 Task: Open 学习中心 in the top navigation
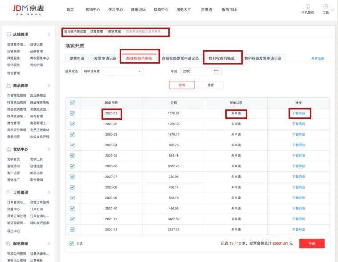pyautogui.click(x=115, y=9)
